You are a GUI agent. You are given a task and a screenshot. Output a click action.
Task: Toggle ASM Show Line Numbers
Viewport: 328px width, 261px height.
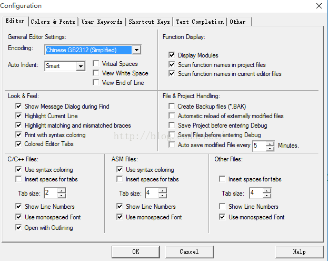[120, 207]
